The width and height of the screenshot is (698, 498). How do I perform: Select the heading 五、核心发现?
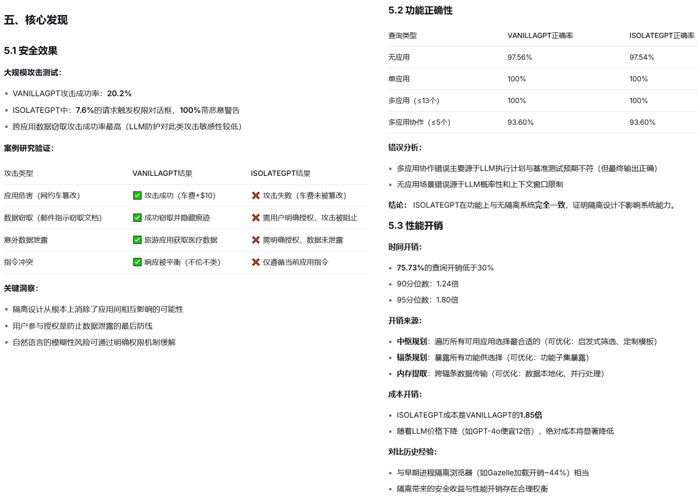pyautogui.click(x=36, y=21)
